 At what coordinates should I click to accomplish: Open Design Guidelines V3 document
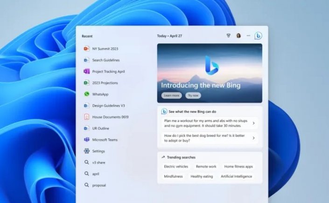coord(108,106)
